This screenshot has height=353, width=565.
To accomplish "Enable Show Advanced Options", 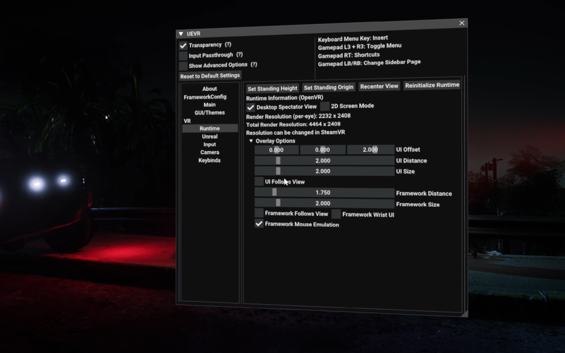I will point(183,66).
